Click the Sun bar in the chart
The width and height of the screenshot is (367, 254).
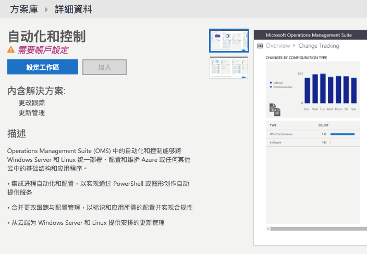click(307, 91)
